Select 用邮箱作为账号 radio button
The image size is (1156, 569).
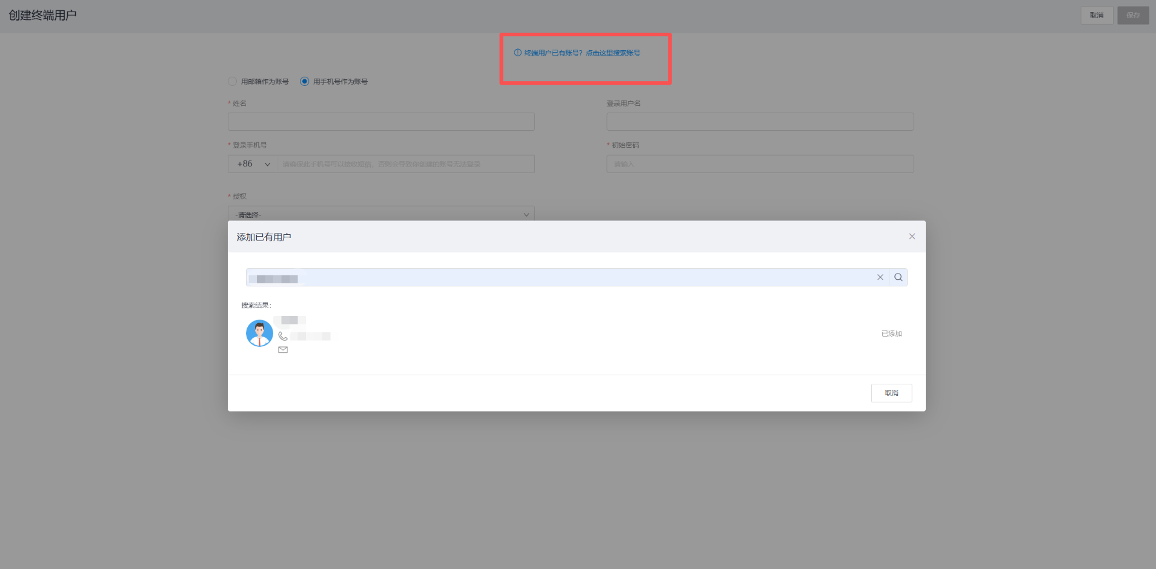233,81
